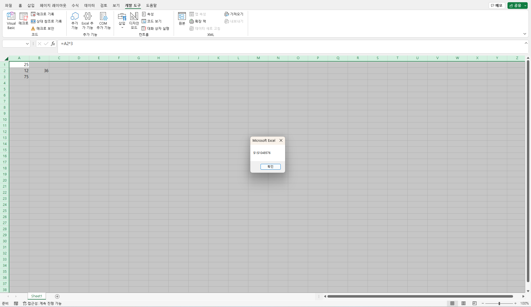Click the 매크로 (Macros) icon
The width and height of the screenshot is (531, 307).
point(24,17)
